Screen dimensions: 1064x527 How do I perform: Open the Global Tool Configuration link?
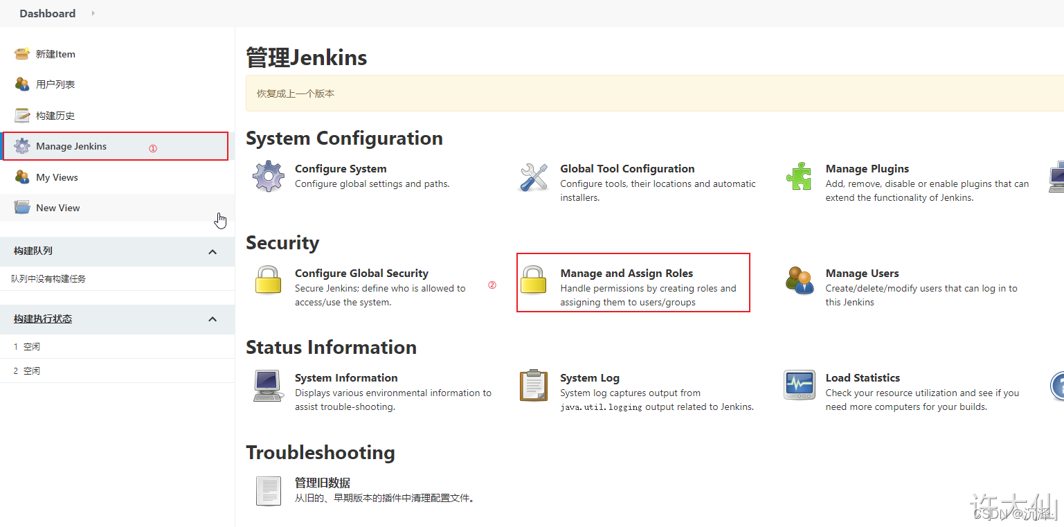627,168
